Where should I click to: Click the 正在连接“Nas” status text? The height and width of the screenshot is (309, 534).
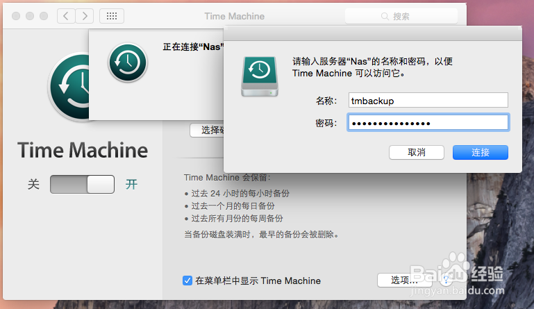pyautogui.click(x=193, y=47)
